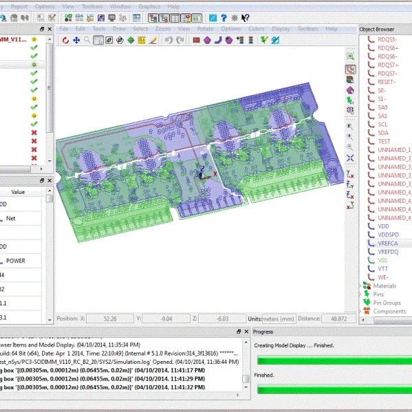This screenshot has width=412, height=412.
Task: Open the Window menu
Action: [120, 7]
